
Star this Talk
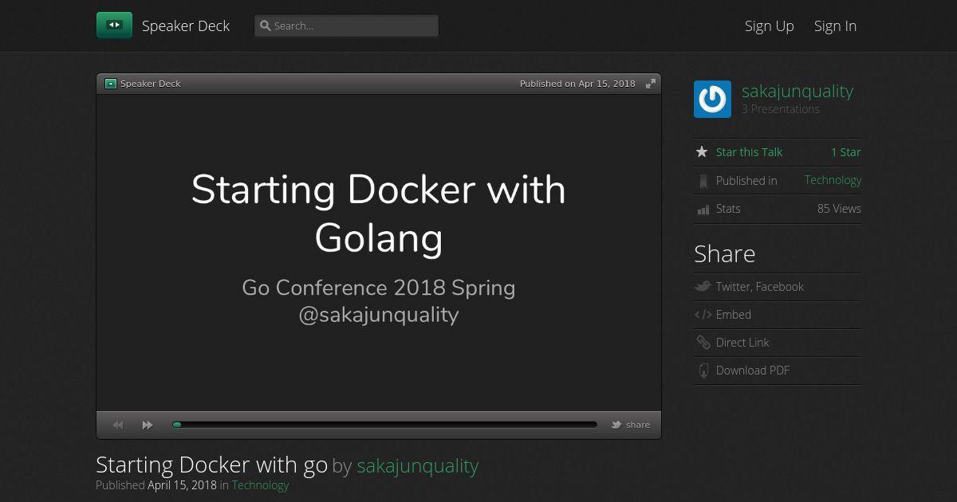[x=749, y=152]
